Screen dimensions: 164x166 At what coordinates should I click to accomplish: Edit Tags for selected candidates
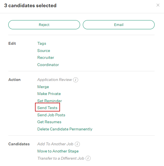pyautogui.click(x=42, y=43)
